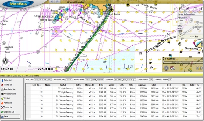Click the undo arrow in top toolbar
This screenshot has width=204, height=121.
coord(52,1)
